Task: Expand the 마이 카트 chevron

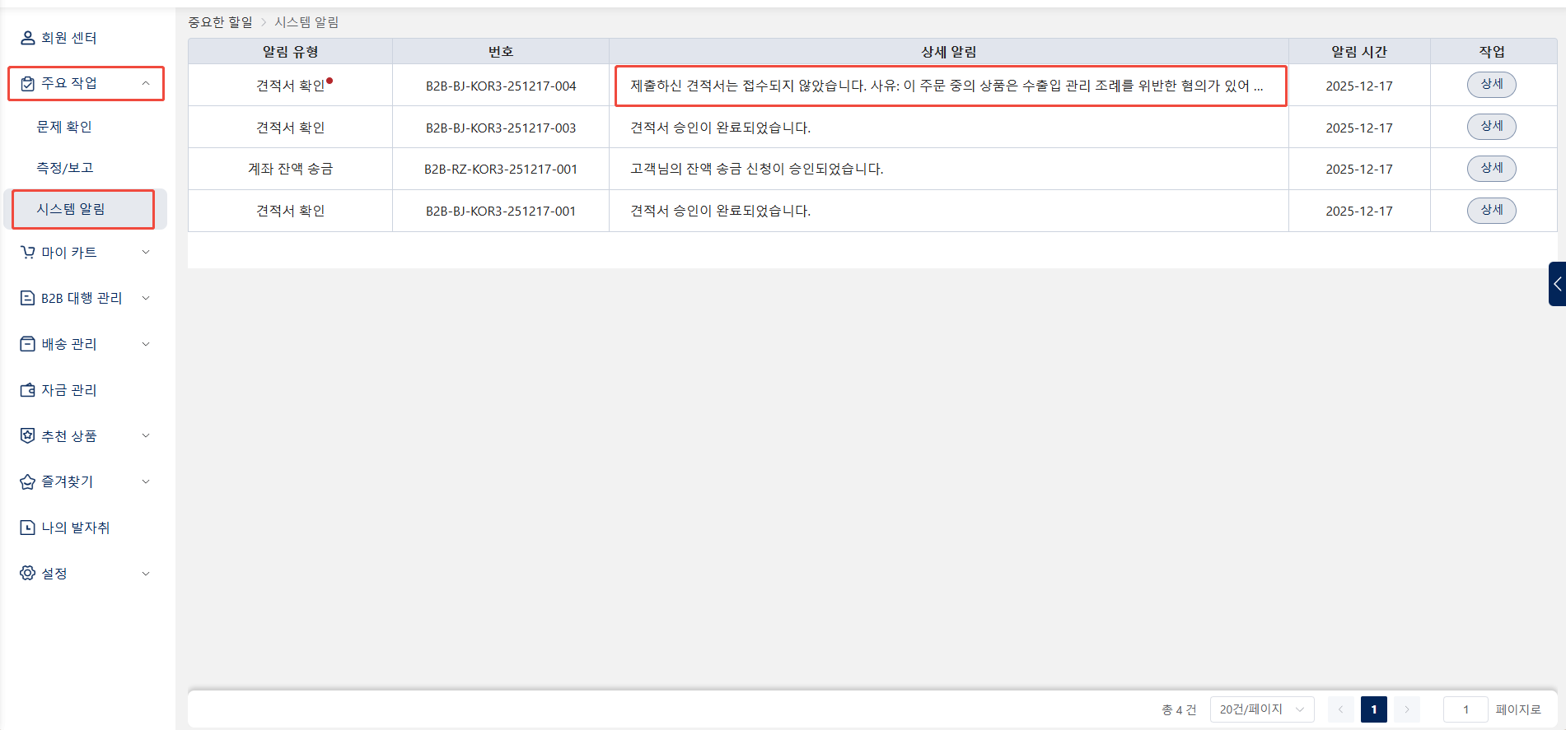Action: click(146, 253)
